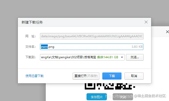Open the 下载到 save path dropdown
Image resolution: width=169 pixels, height=101 pixels.
pos(122,57)
